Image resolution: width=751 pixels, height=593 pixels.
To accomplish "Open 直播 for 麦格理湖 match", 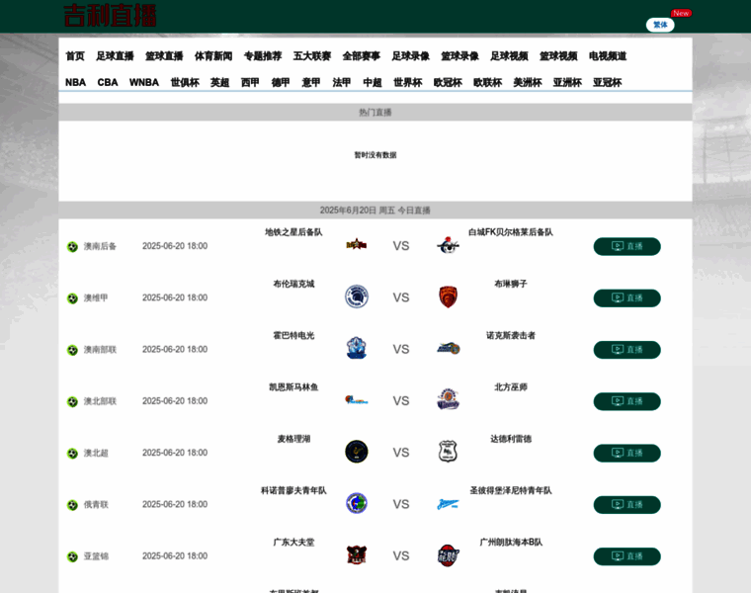I will [626, 453].
